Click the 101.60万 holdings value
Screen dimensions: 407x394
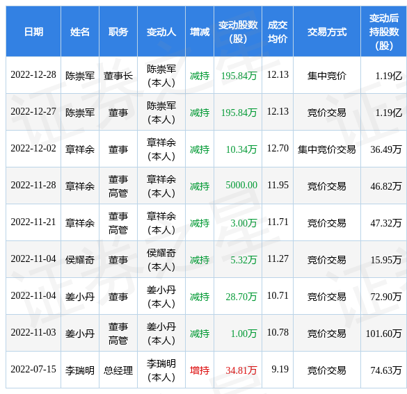(x=383, y=334)
